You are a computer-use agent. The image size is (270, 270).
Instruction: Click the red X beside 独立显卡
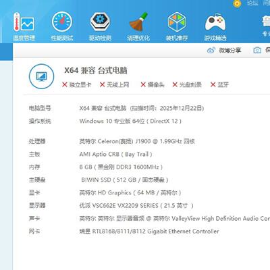pyautogui.click(x=65, y=84)
